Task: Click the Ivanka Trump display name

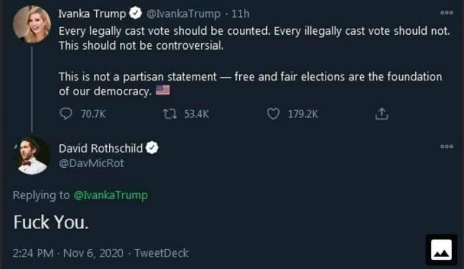Action: click(x=92, y=14)
